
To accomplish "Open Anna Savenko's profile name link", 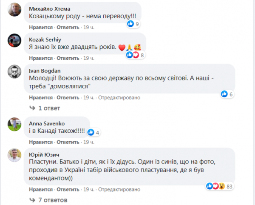I will pos(47,123).
